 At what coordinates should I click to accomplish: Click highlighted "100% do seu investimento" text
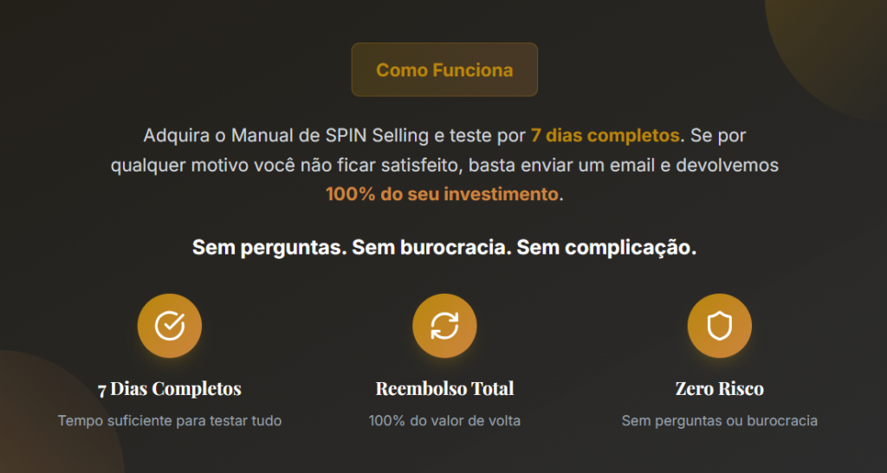coord(442,194)
